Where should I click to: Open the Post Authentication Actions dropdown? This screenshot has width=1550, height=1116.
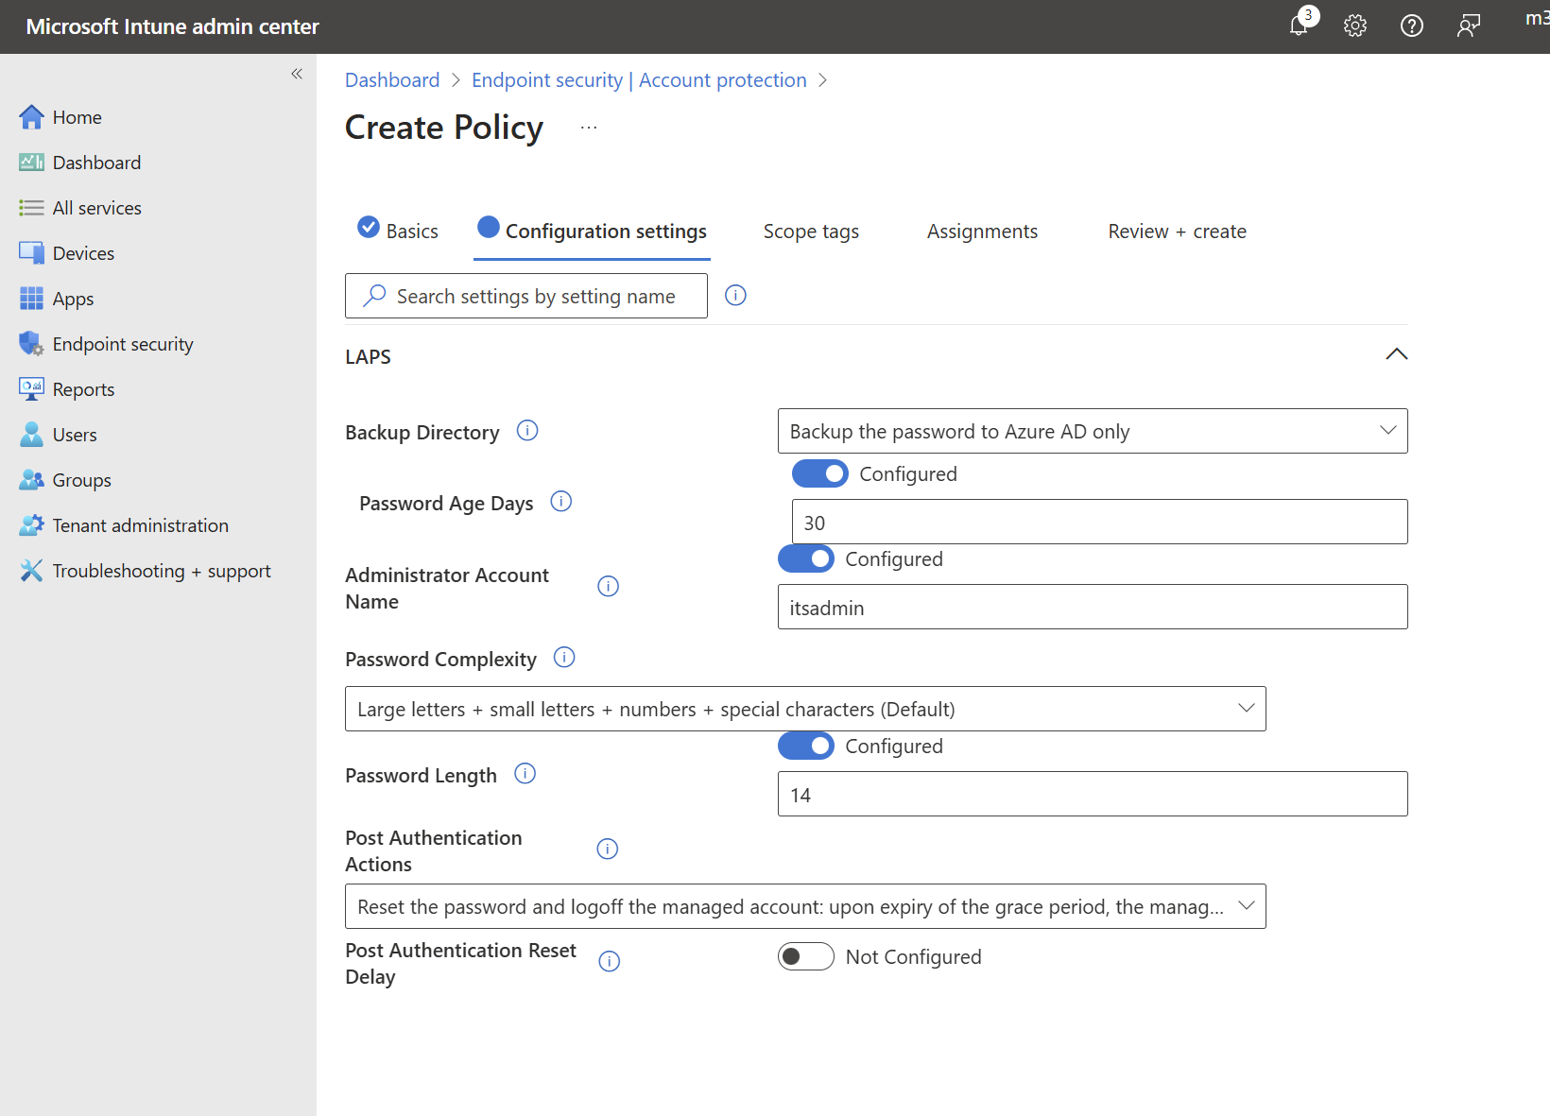805,906
